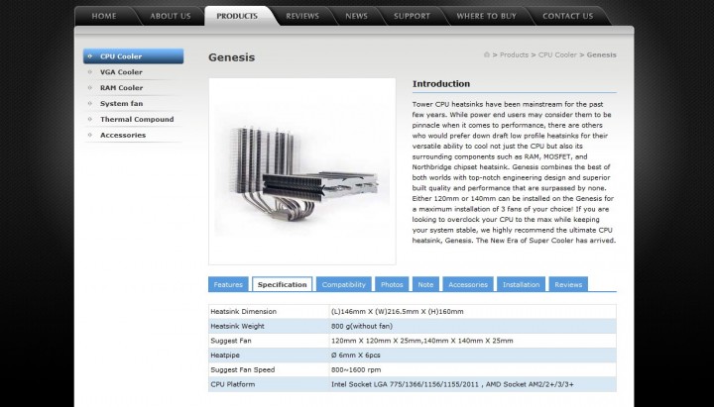Click the home icon in breadcrumb

coord(486,54)
